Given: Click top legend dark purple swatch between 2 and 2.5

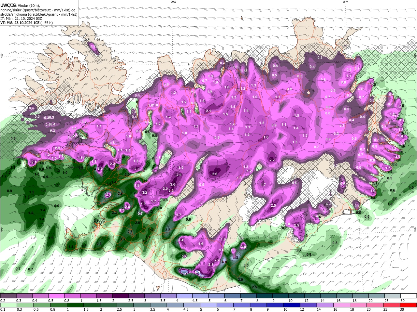Looking at the screenshot, I should 120,296.
